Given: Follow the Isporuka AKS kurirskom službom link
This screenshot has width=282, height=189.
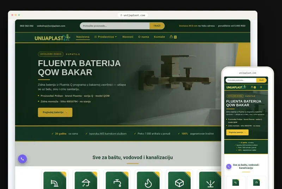Looking at the screenshot, I should [108, 134].
